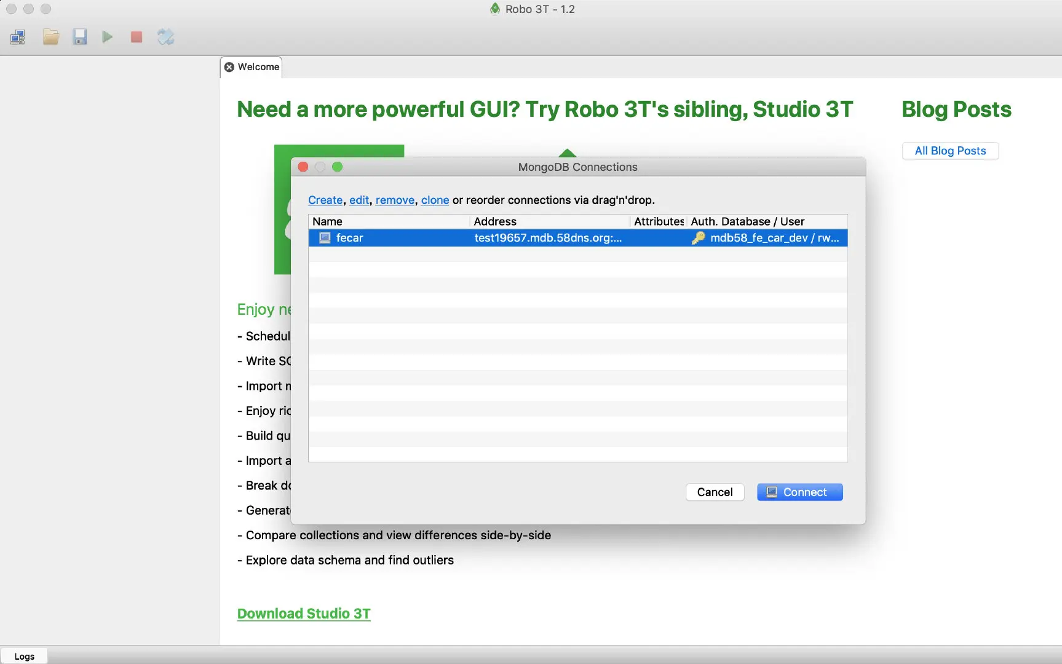The width and height of the screenshot is (1062, 664).
Task: Click the Attributes column header
Action: click(x=659, y=221)
